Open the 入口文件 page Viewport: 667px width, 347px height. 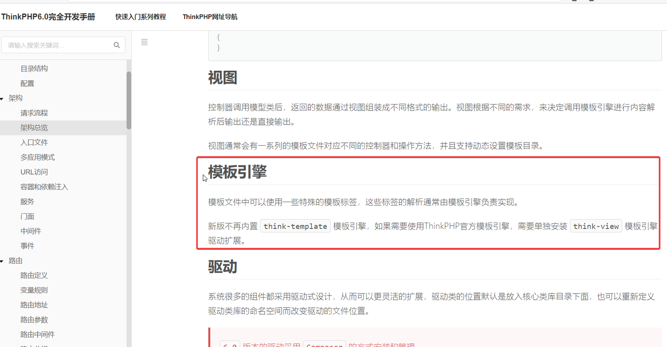(34, 142)
